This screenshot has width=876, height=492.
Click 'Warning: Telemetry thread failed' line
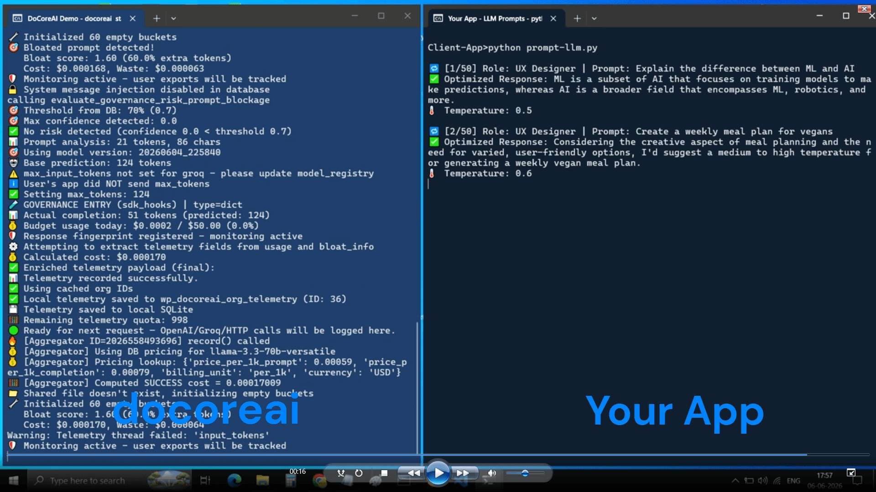point(138,436)
